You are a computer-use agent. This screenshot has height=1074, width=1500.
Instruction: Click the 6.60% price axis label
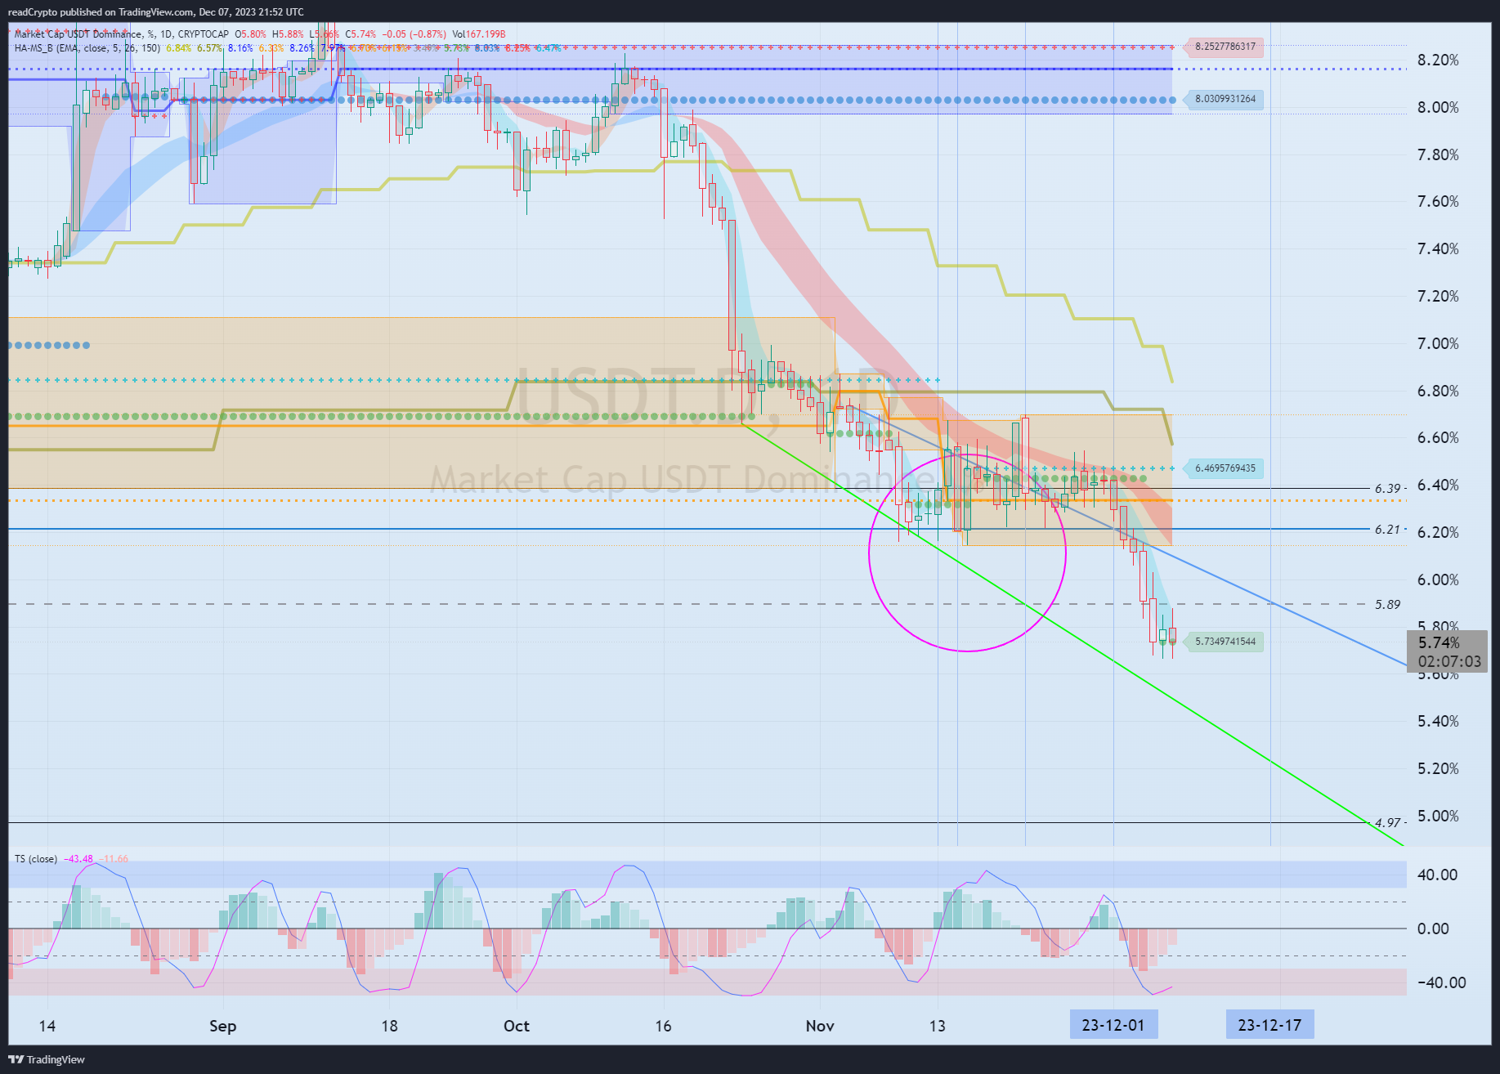pos(1438,437)
